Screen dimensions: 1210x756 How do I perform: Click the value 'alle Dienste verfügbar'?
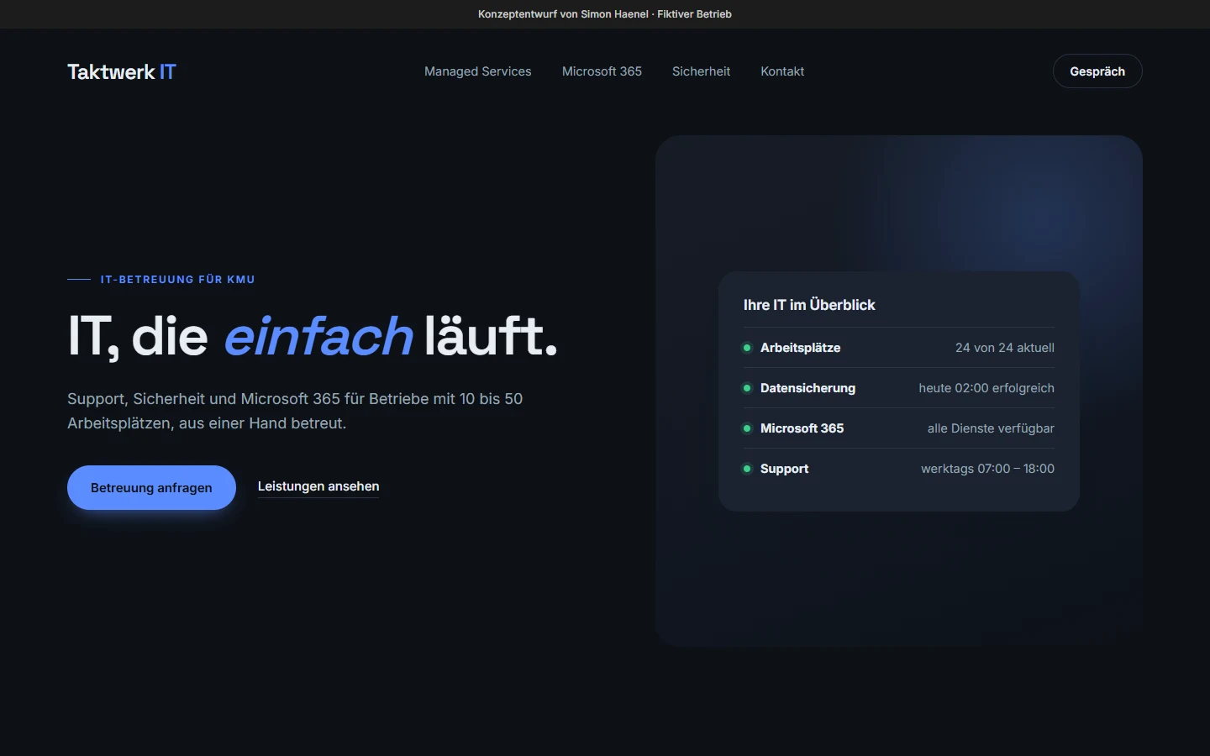pyautogui.click(x=991, y=428)
